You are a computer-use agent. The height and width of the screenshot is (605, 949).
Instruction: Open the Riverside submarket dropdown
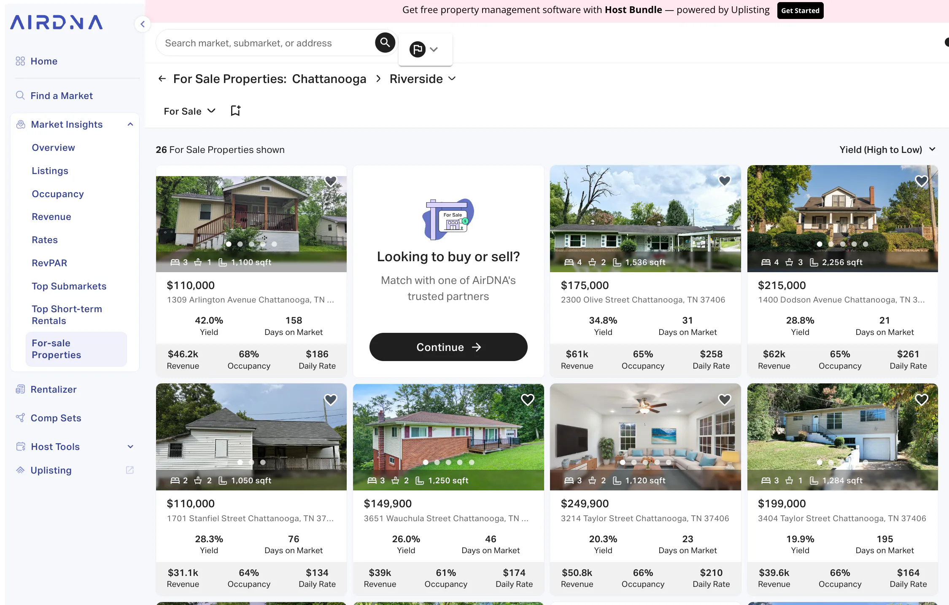tap(423, 79)
